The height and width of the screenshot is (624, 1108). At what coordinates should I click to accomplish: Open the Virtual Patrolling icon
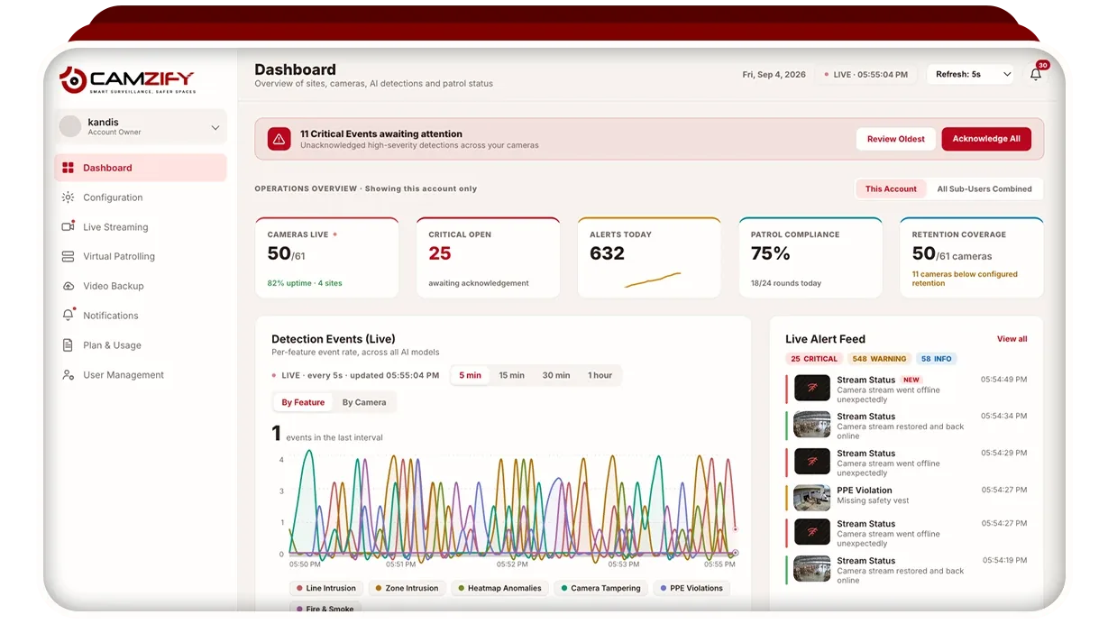click(x=68, y=256)
